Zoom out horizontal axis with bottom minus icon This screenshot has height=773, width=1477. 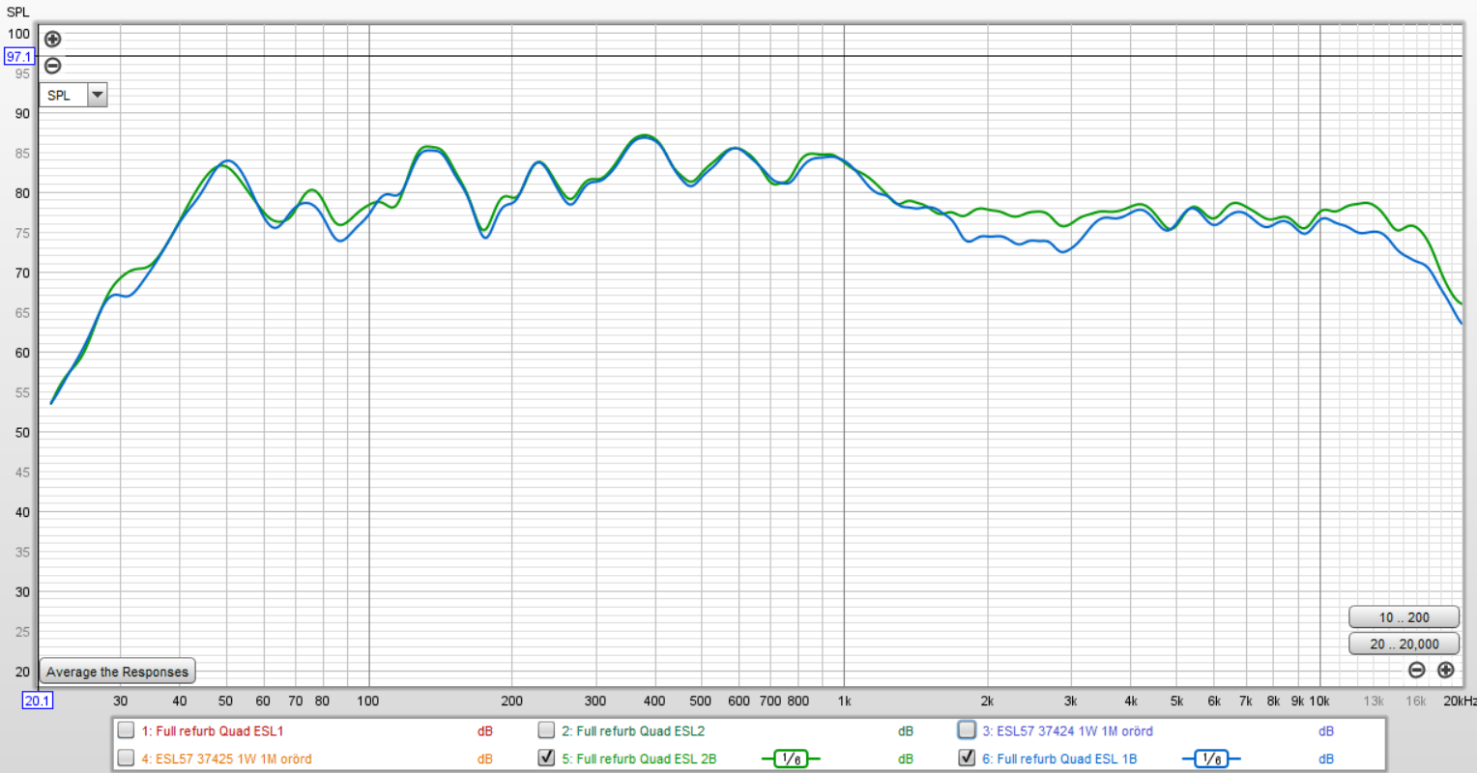click(x=1417, y=670)
